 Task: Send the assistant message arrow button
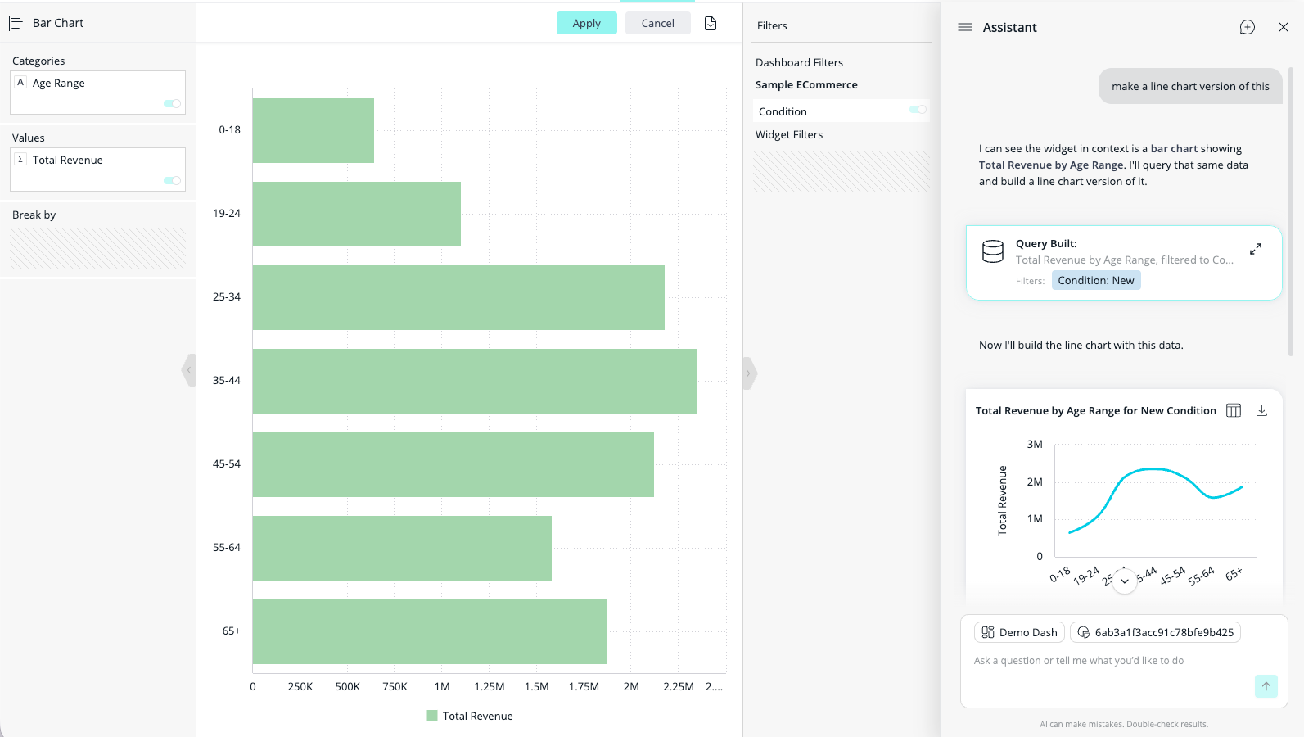click(x=1266, y=686)
